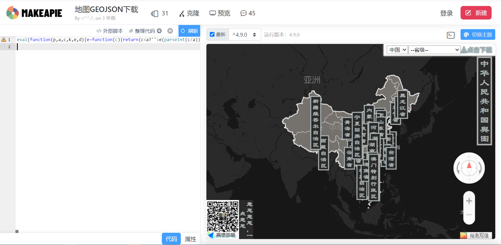Open the editor settings gear icon
501x245 pixels.
159,31
